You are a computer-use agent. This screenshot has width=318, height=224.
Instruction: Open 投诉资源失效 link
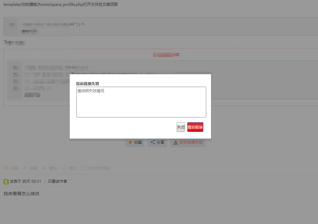(x=191, y=142)
